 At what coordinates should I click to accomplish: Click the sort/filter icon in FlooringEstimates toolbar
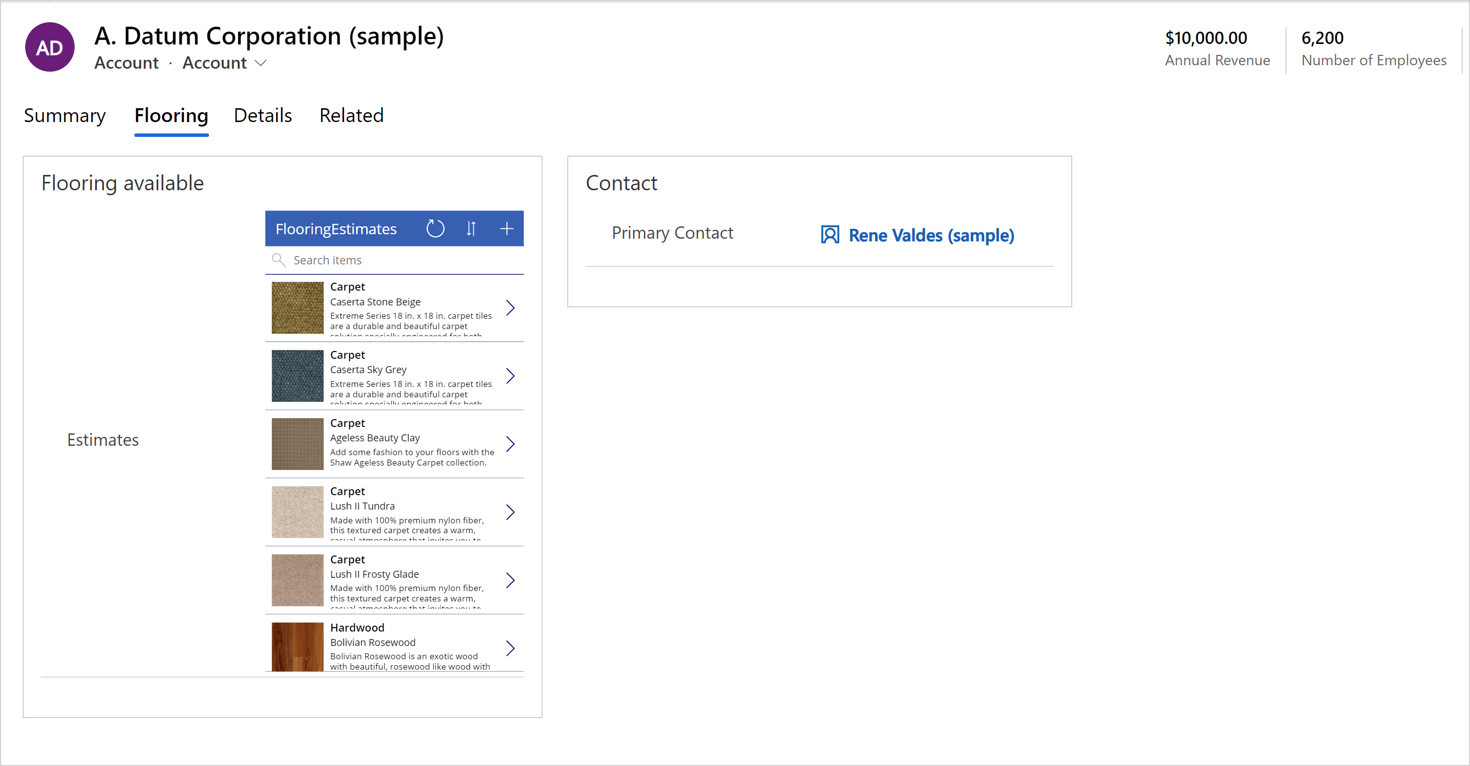(x=470, y=227)
